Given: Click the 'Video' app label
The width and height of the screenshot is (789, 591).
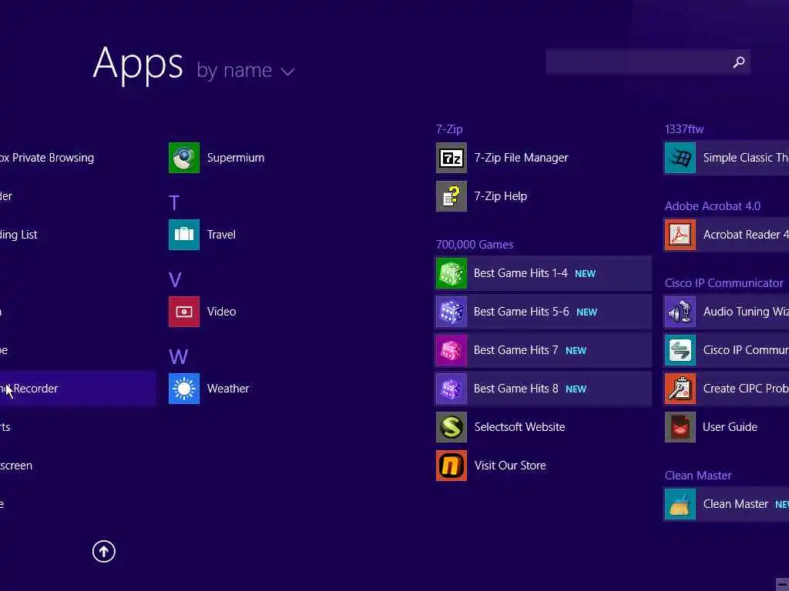Looking at the screenshot, I should coord(221,312).
